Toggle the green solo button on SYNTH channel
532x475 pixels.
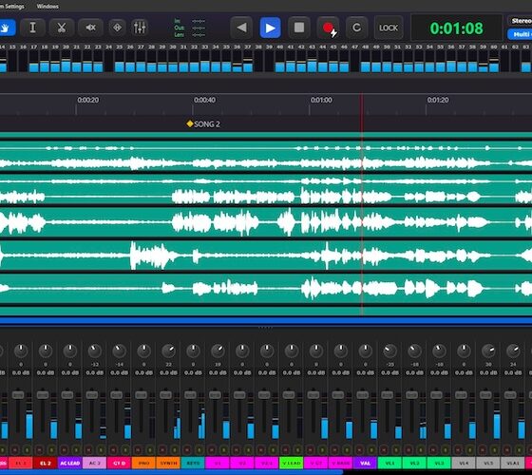click(x=175, y=450)
